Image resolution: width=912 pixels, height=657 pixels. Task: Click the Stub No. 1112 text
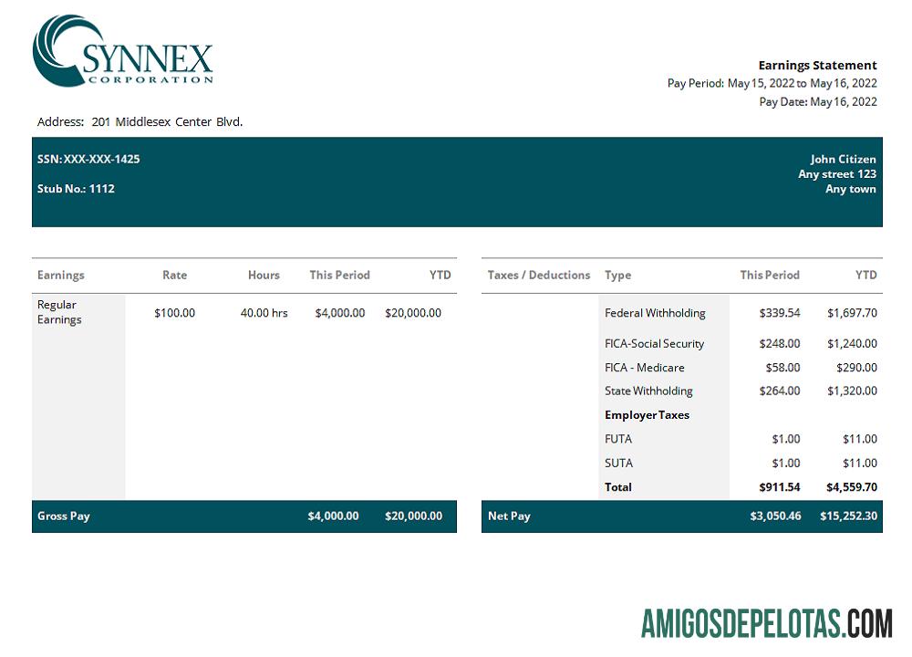76,189
